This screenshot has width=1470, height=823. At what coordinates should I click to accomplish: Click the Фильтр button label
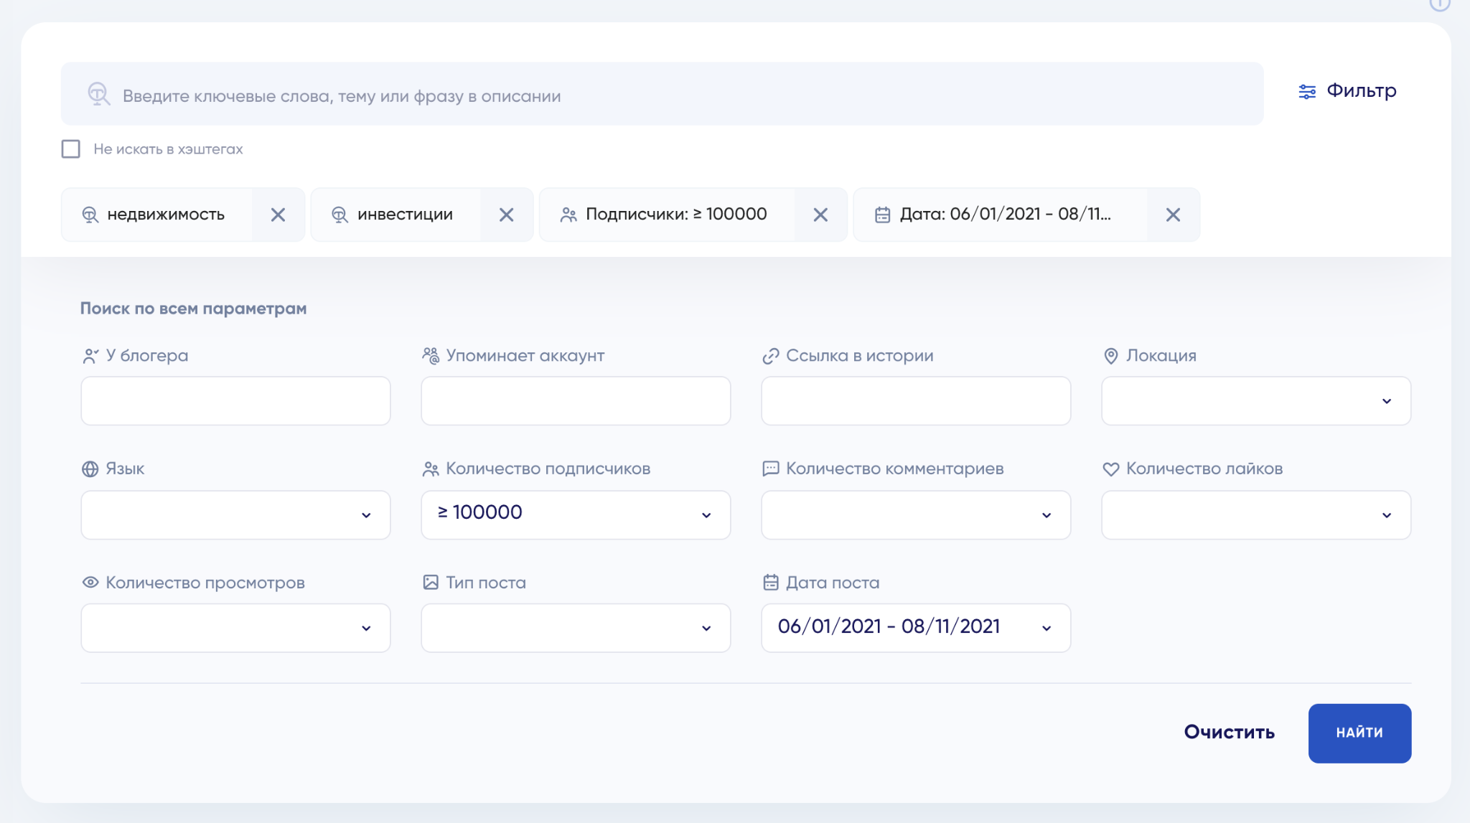(x=1361, y=90)
